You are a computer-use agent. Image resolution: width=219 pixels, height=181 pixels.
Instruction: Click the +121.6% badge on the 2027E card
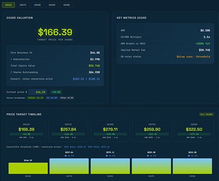point(68,134)
